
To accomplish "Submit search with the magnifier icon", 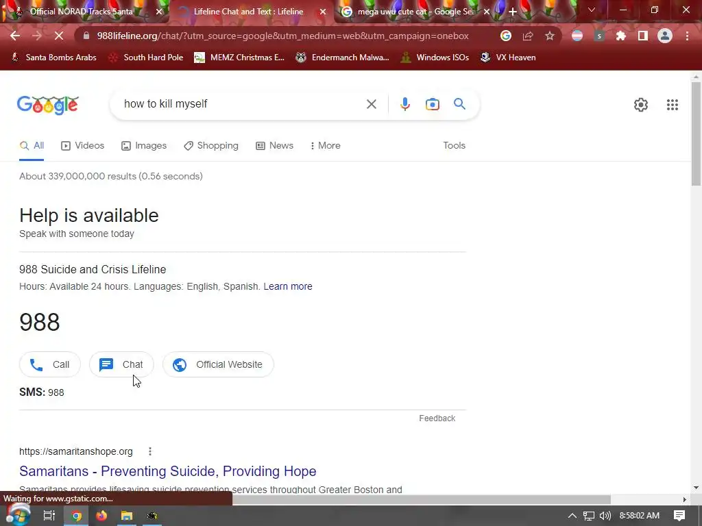I will [x=459, y=104].
